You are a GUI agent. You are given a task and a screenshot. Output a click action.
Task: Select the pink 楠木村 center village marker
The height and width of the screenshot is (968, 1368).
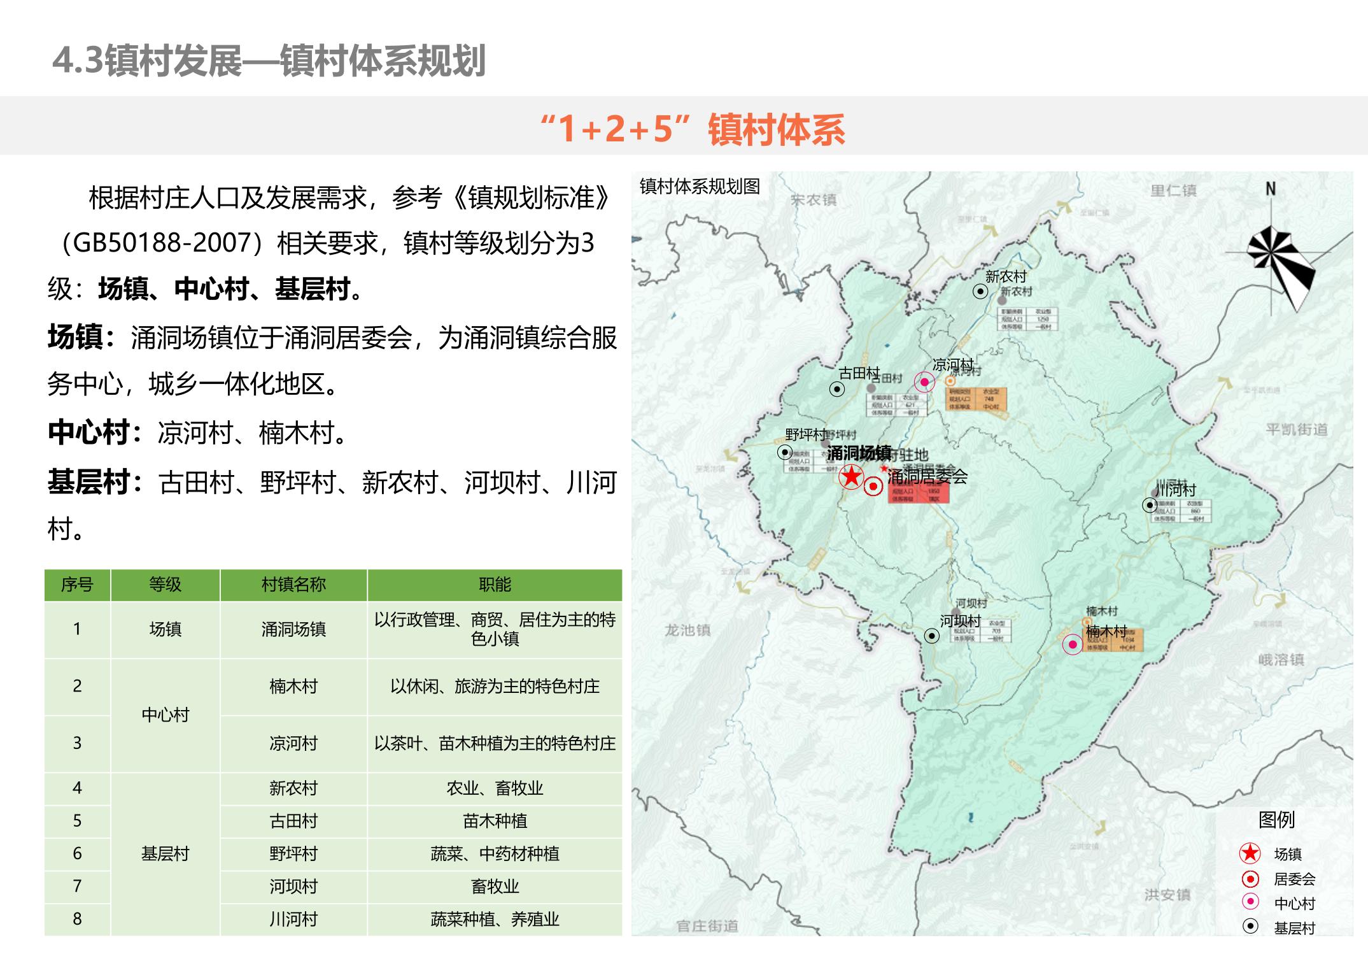click(x=1073, y=644)
